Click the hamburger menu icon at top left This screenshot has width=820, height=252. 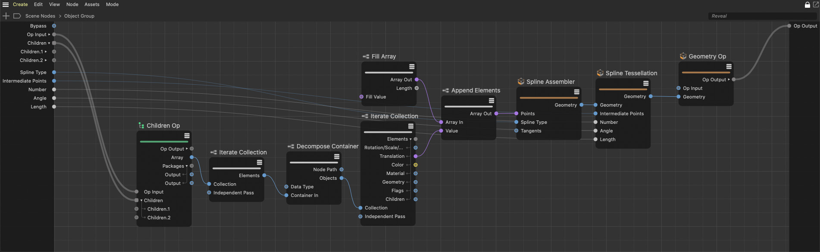point(6,5)
